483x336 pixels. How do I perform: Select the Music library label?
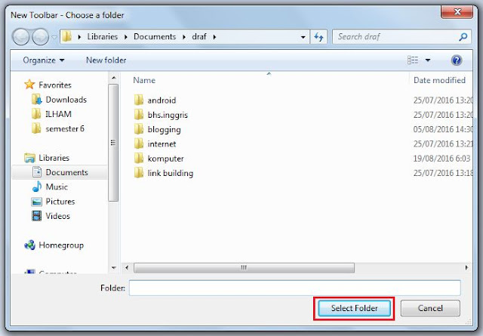tap(57, 186)
